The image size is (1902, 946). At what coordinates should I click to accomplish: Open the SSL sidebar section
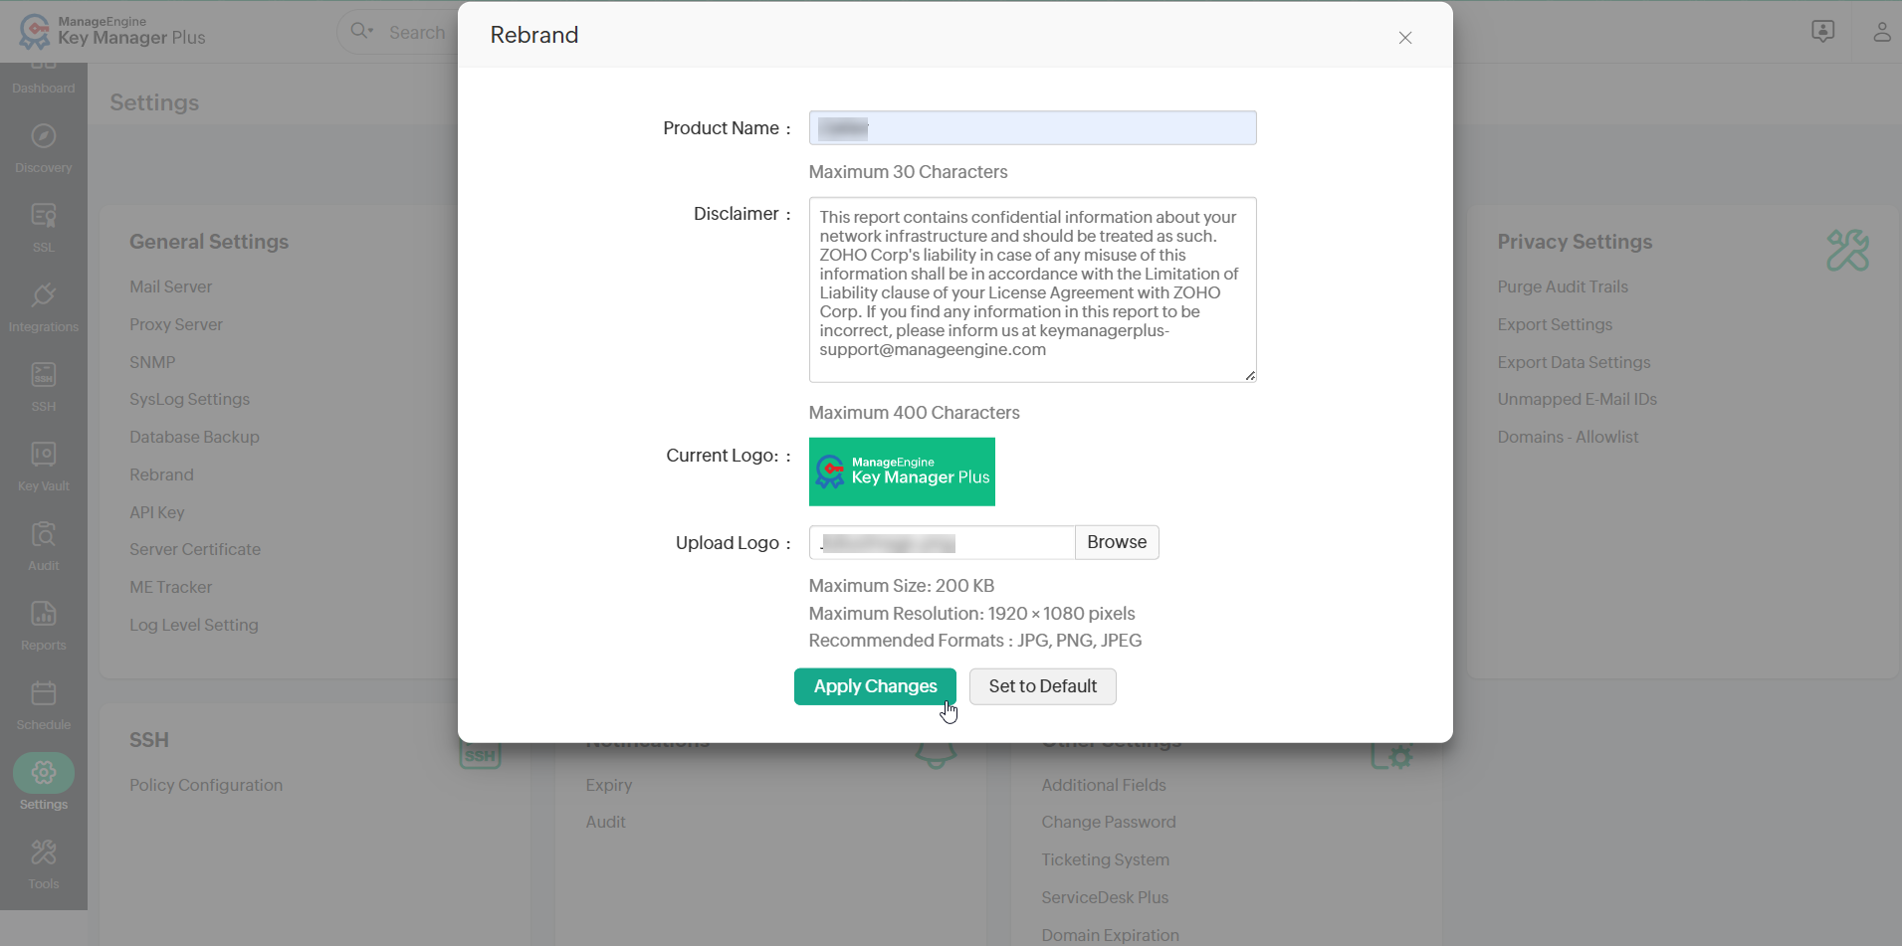click(44, 228)
